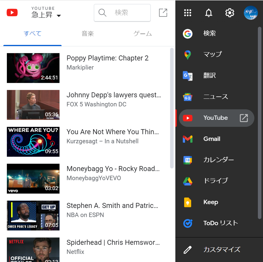Click the YouTube logo icon in header
The image size is (263, 262).
coord(12,13)
